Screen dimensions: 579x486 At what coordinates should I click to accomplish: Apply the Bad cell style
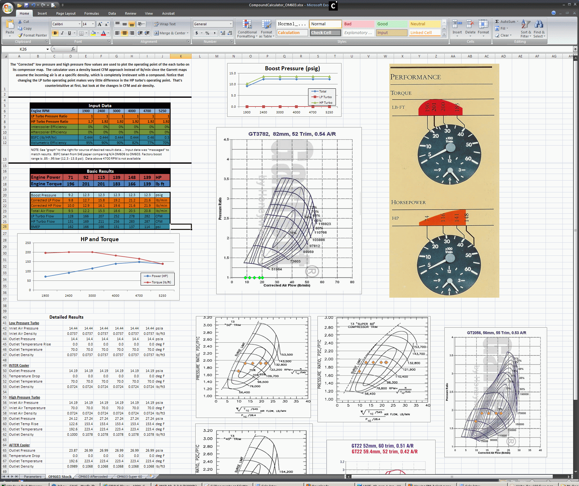(358, 24)
